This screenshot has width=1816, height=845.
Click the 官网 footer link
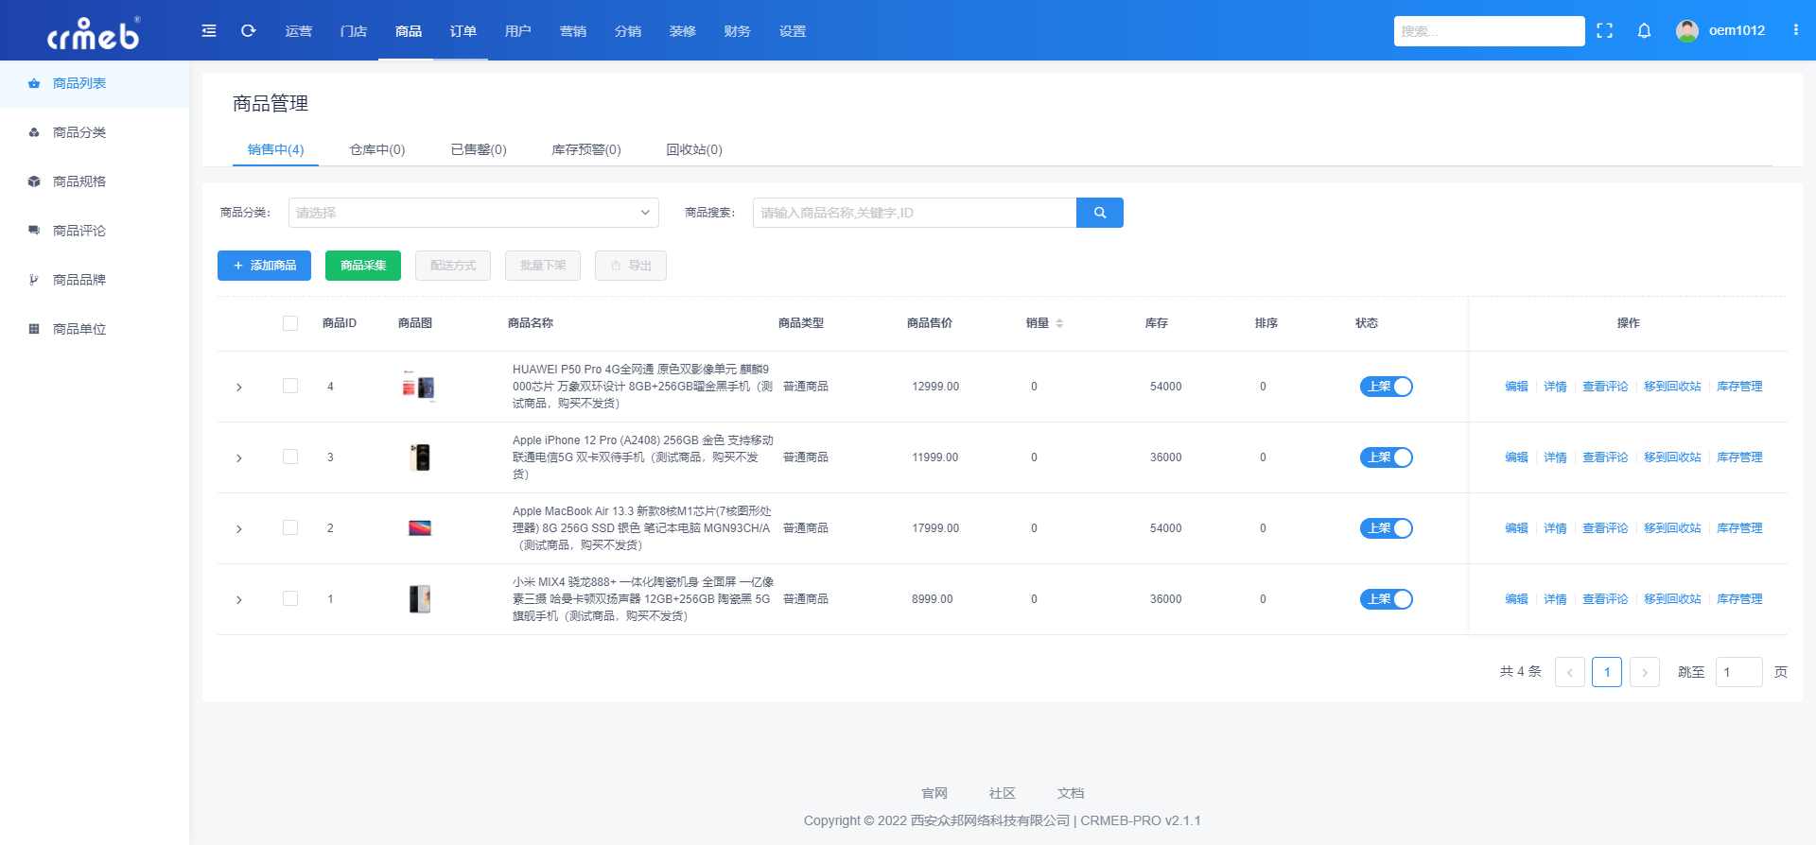pos(934,793)
